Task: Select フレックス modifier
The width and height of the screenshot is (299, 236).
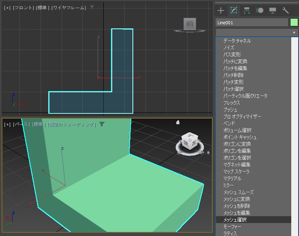Action: pyautogui.click(x=254, y=103)
